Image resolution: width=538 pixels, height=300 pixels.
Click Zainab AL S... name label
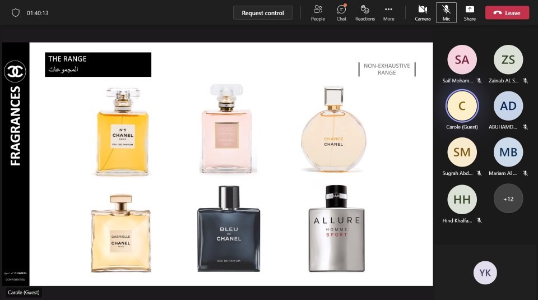pos(503,81)
